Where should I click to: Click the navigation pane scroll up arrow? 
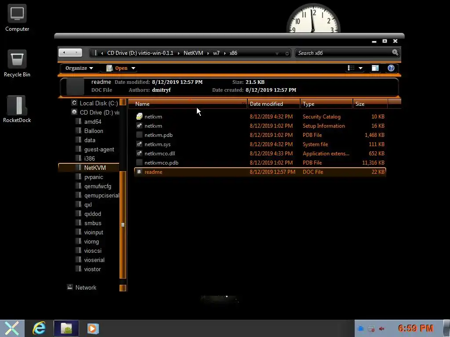click(x=123, y=102)
